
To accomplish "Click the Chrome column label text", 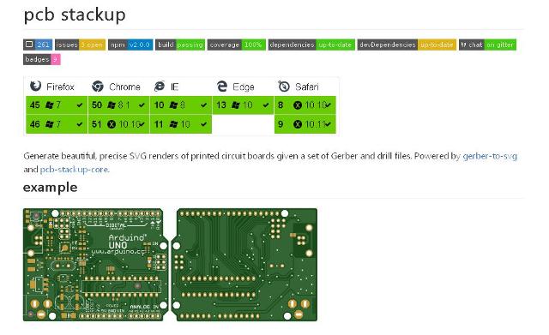I will pyautogui.click(x=124, y=87).
